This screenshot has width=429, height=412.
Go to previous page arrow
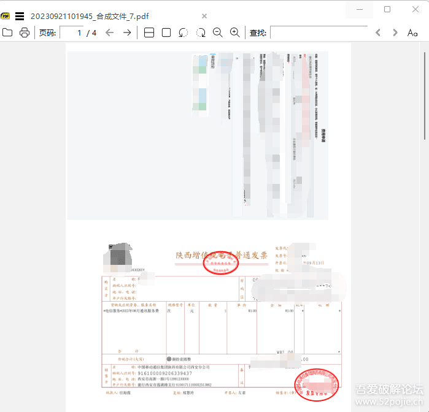coord(109,33)
